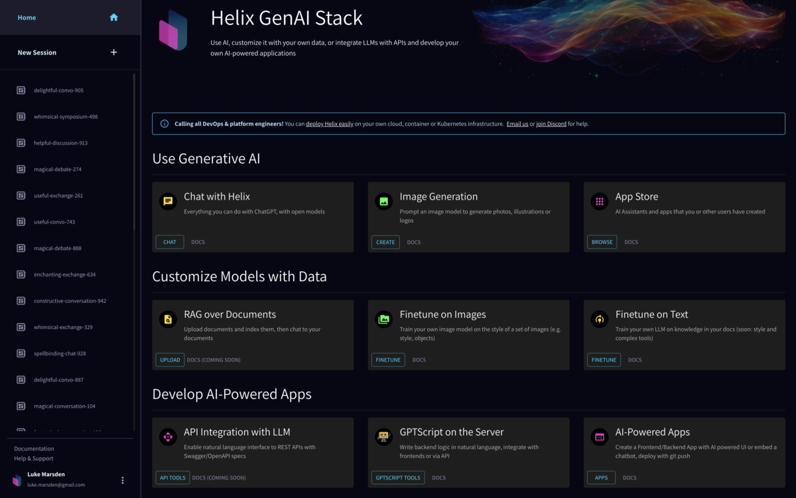Start a New Session with the plus button

(113, 52)
